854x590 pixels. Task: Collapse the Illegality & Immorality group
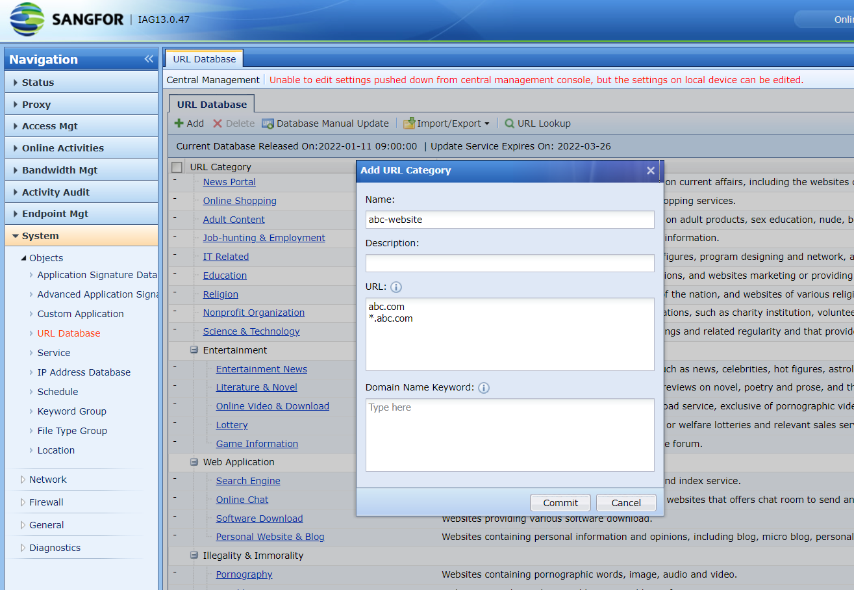pyautogui.click(x=194, y=556)
